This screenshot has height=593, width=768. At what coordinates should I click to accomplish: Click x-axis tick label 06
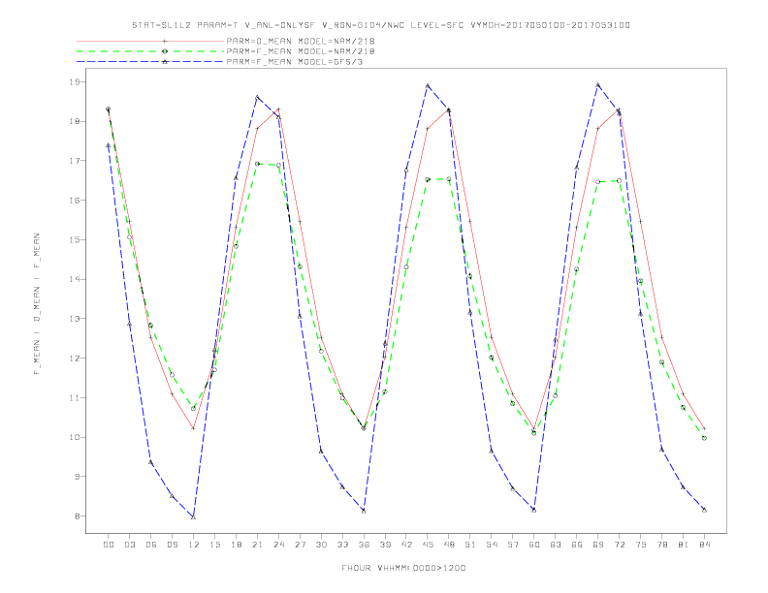point(151,545)
